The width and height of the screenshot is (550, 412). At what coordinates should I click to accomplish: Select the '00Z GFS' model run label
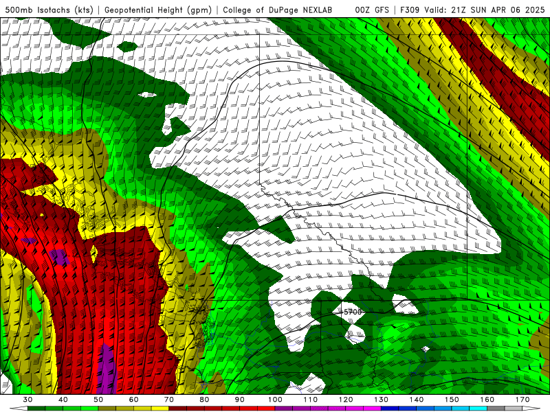(x=372, y=10)
